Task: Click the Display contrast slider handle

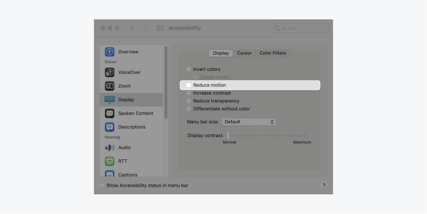Action: 228,136
